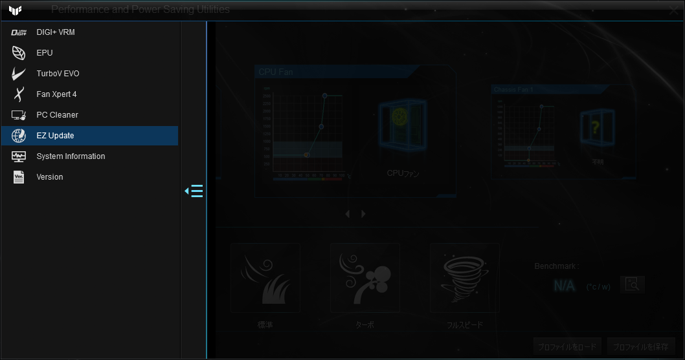Click the プロファイルを保存 button

[x=640, y=347]
